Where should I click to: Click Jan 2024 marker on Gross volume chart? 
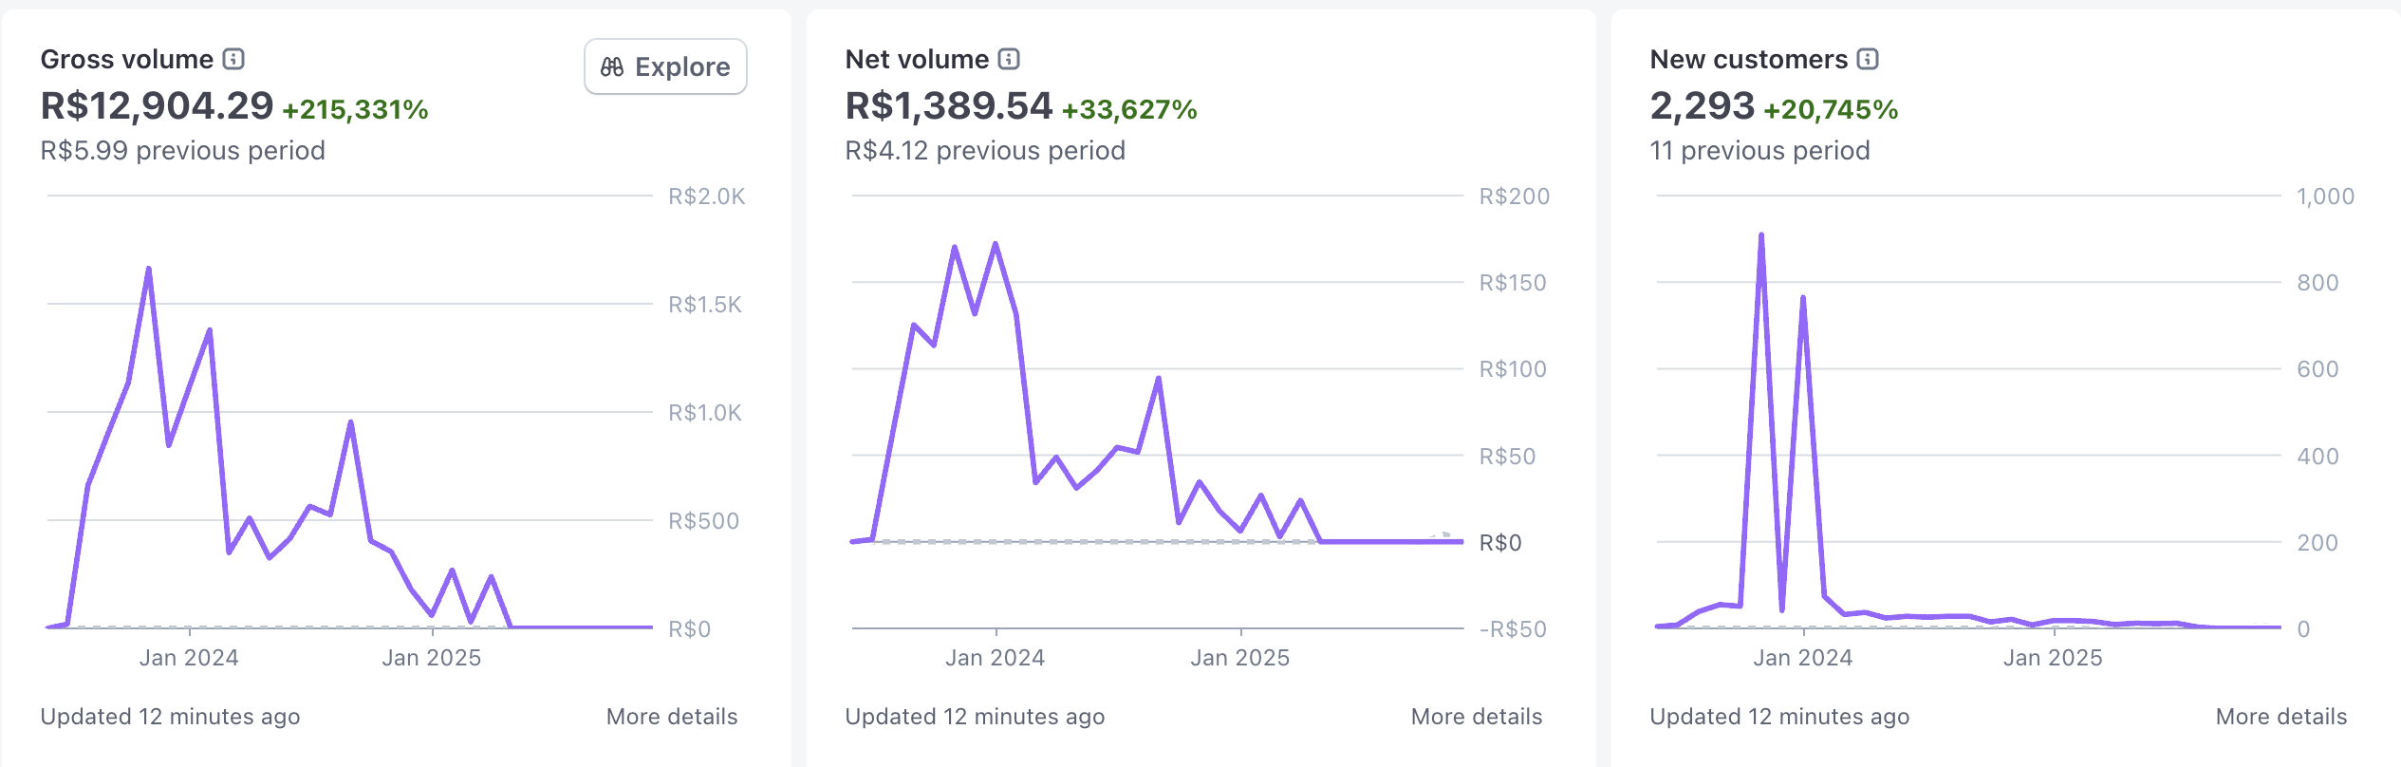[x=190, y=657]
